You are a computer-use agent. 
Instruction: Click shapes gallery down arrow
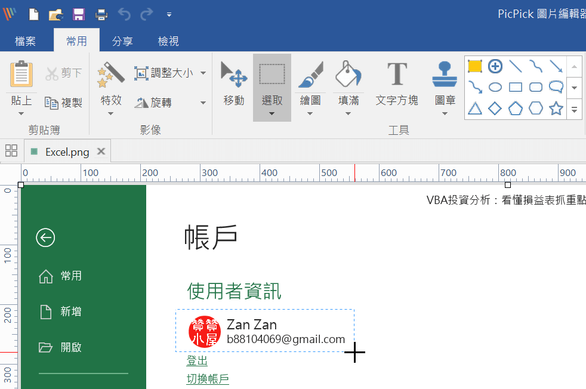coord(575,88)
